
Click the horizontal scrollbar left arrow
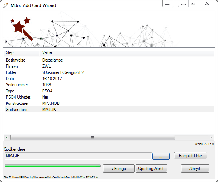6,137
